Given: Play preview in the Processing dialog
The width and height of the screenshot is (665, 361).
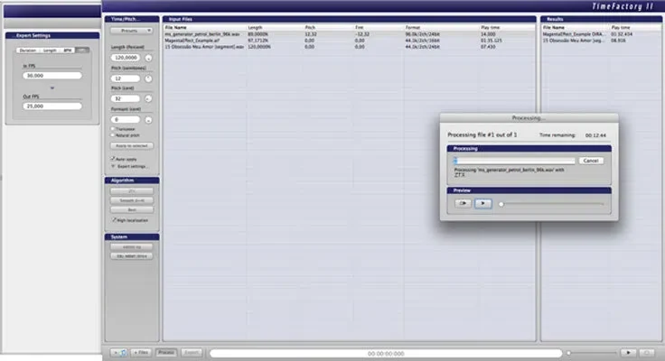Looking at the screenshot, I should [482, 203].
